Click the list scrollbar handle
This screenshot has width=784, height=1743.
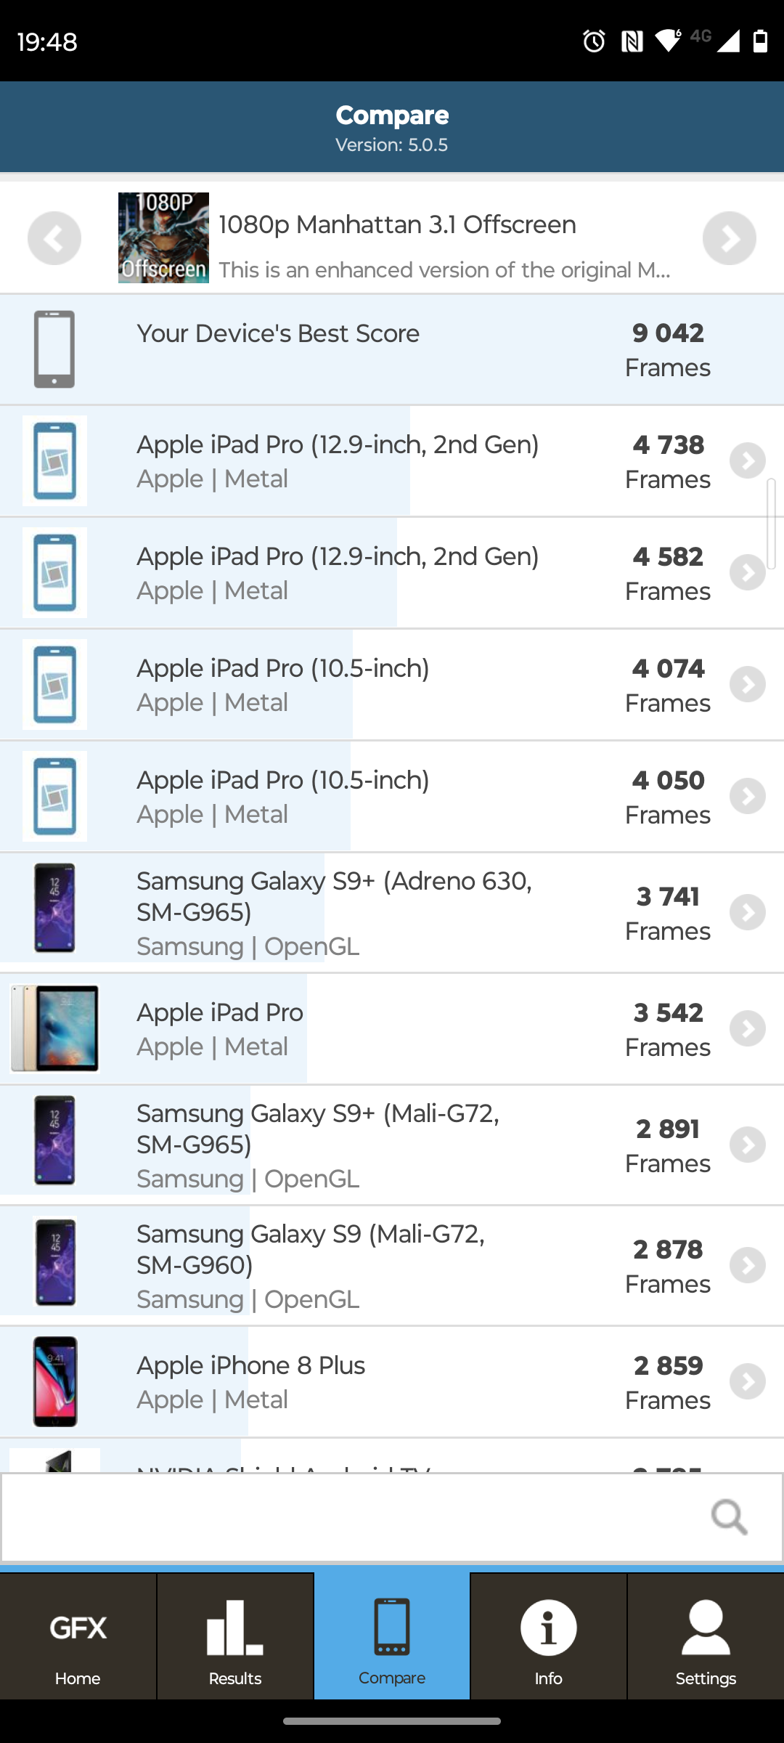click(x=771, y=523)
